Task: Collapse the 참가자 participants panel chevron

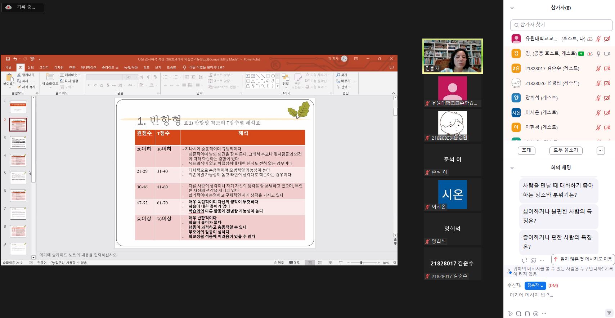Action: (512, 8)
